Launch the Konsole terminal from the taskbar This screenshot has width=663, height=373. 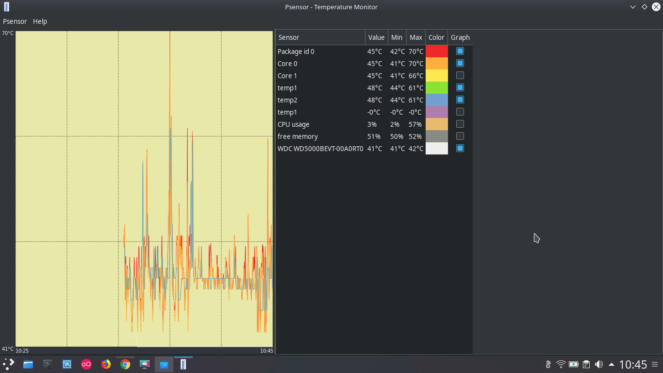47,364
